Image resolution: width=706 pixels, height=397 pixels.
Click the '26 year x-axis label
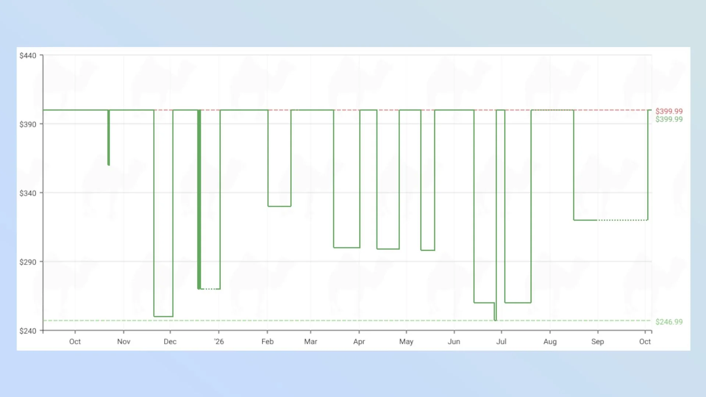tap(219, 341)
